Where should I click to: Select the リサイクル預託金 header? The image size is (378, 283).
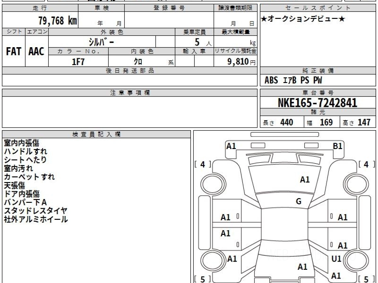coord(235,51)
